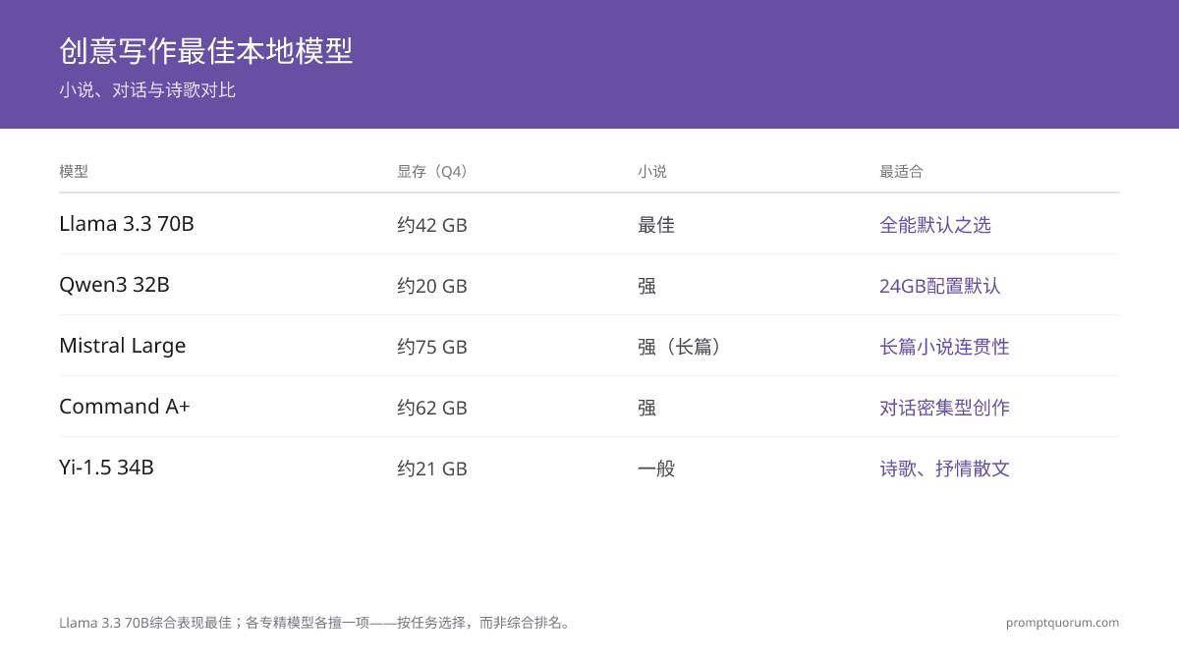Select the Qwen3 32B model name
This screenshot has width=1179, height=663.
(114, 285)
